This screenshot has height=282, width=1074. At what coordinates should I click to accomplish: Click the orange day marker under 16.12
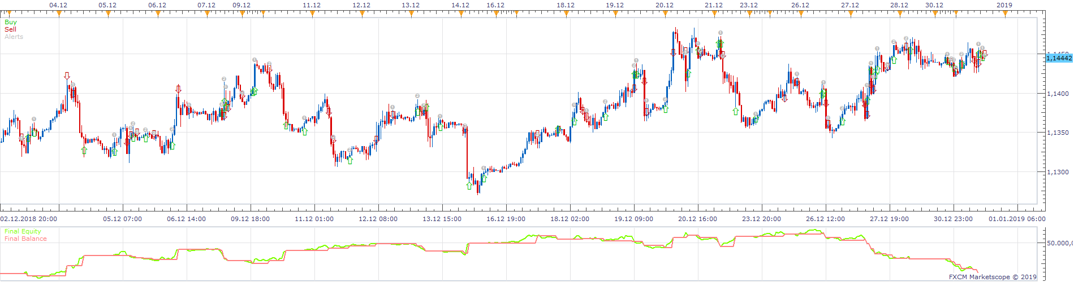(496, 14)
